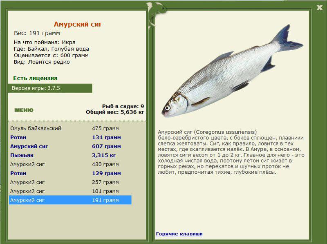Image resolution: width=327 pixels, height=244 pixels.
Task: Select the Ротан 129 грамм row
Action: pyautogui.click(x=70, y=173)
